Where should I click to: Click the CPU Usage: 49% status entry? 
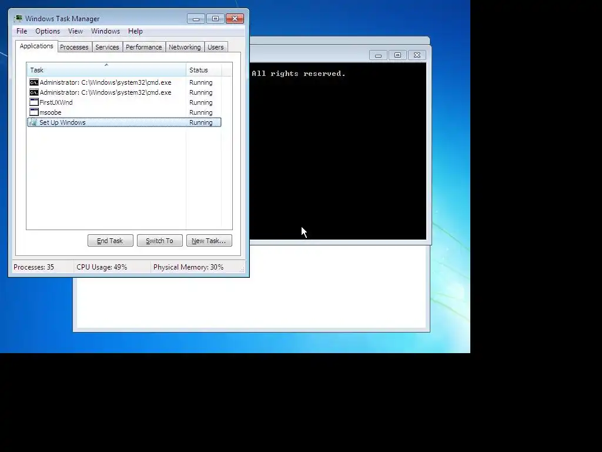pos(102,267)
